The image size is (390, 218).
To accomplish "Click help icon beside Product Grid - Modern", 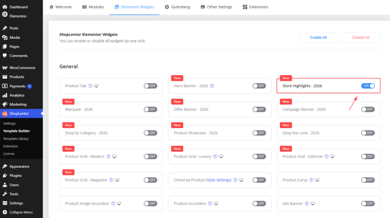I will click(109, 156).
